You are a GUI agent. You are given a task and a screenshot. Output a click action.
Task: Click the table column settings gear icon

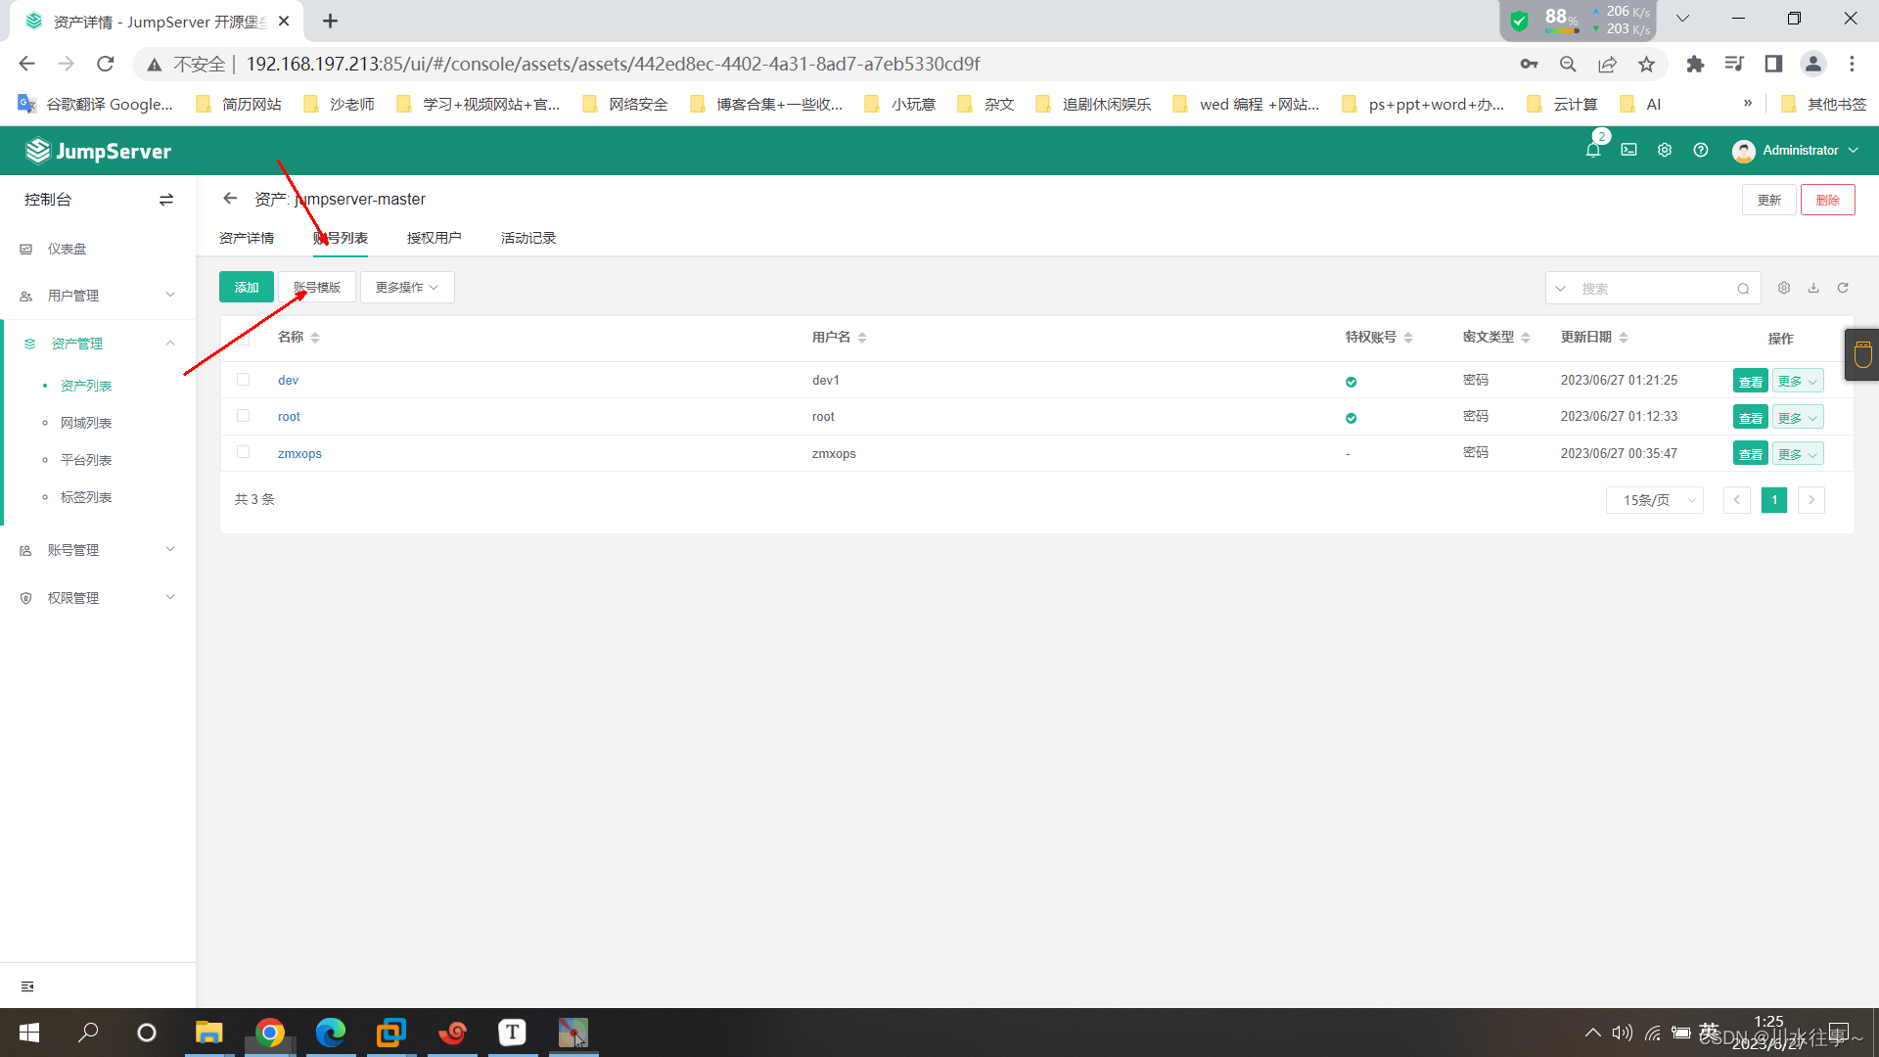coord(1783,288)
